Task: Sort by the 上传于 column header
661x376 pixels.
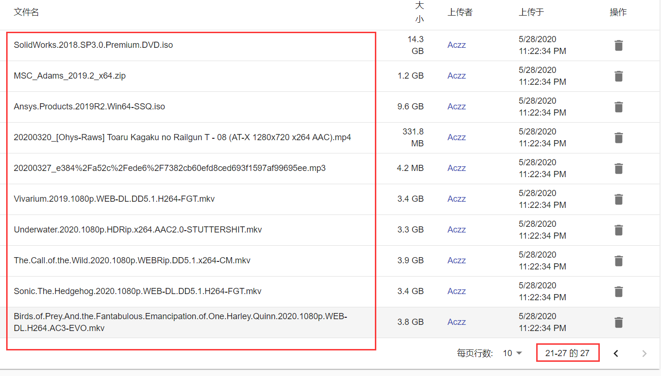Action: coord(531,11)
